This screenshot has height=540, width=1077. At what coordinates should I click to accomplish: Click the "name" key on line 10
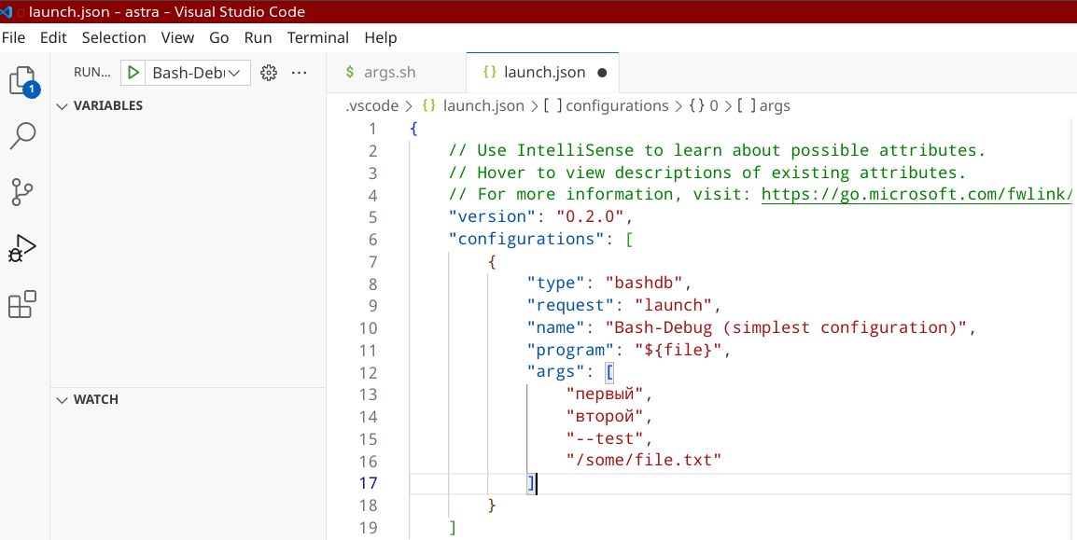[555, 328]
